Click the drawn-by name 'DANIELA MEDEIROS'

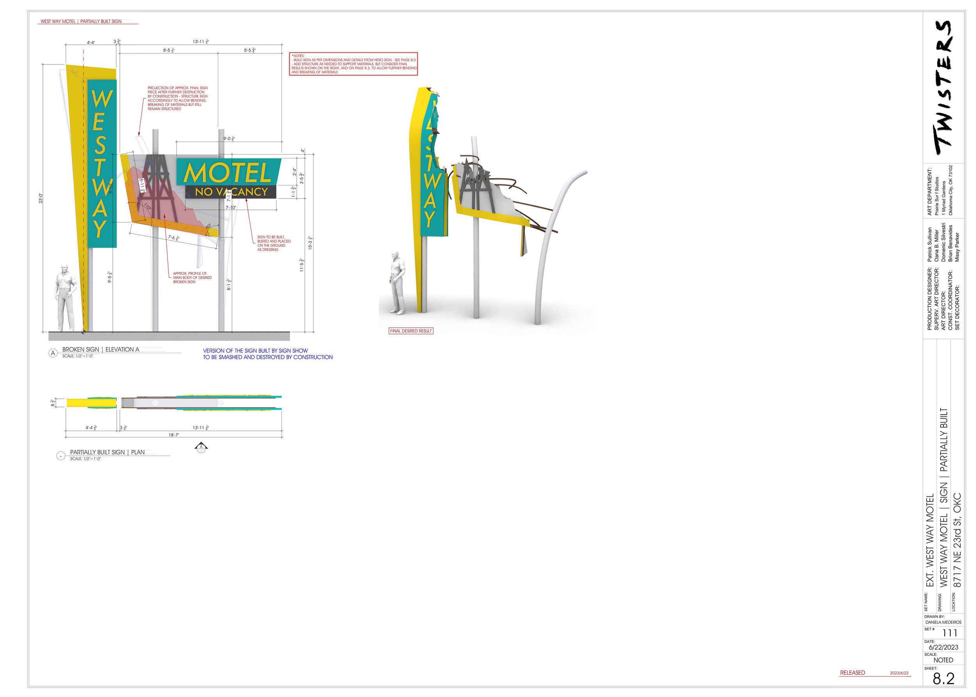click(x=943, y=622)
